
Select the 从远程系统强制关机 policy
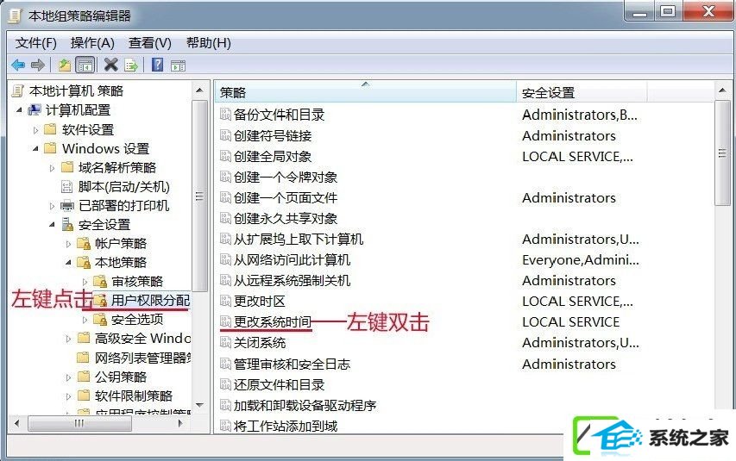pyautogui.click(x=292, y=280)
